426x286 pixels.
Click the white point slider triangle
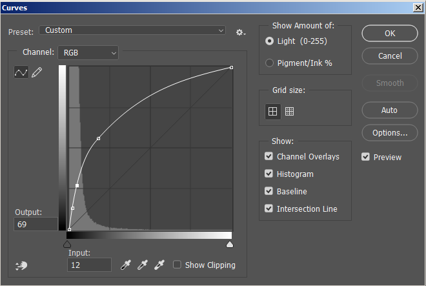(x=229, y=245)
